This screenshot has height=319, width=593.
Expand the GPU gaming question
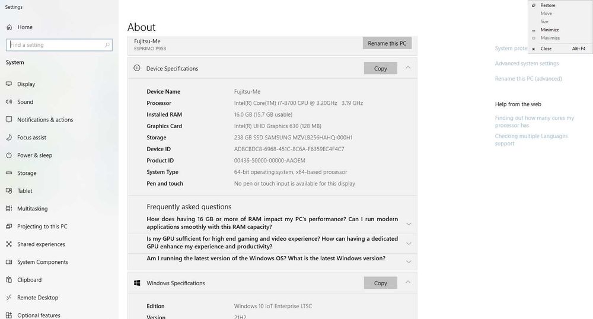[x=409, y=244]
